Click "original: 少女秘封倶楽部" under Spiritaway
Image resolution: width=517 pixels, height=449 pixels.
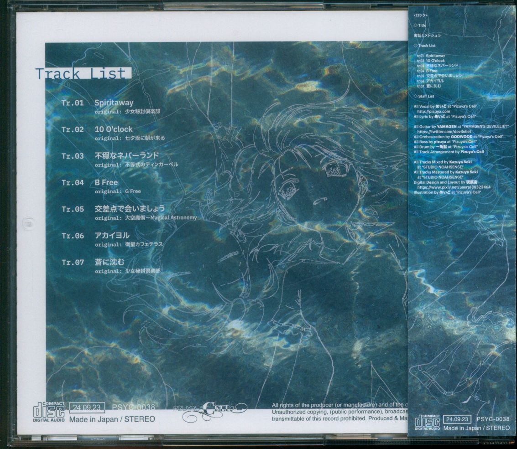127,112
